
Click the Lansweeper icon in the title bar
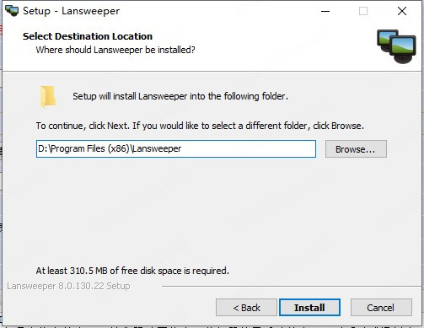pyautogui.click(x=12, y=11)
